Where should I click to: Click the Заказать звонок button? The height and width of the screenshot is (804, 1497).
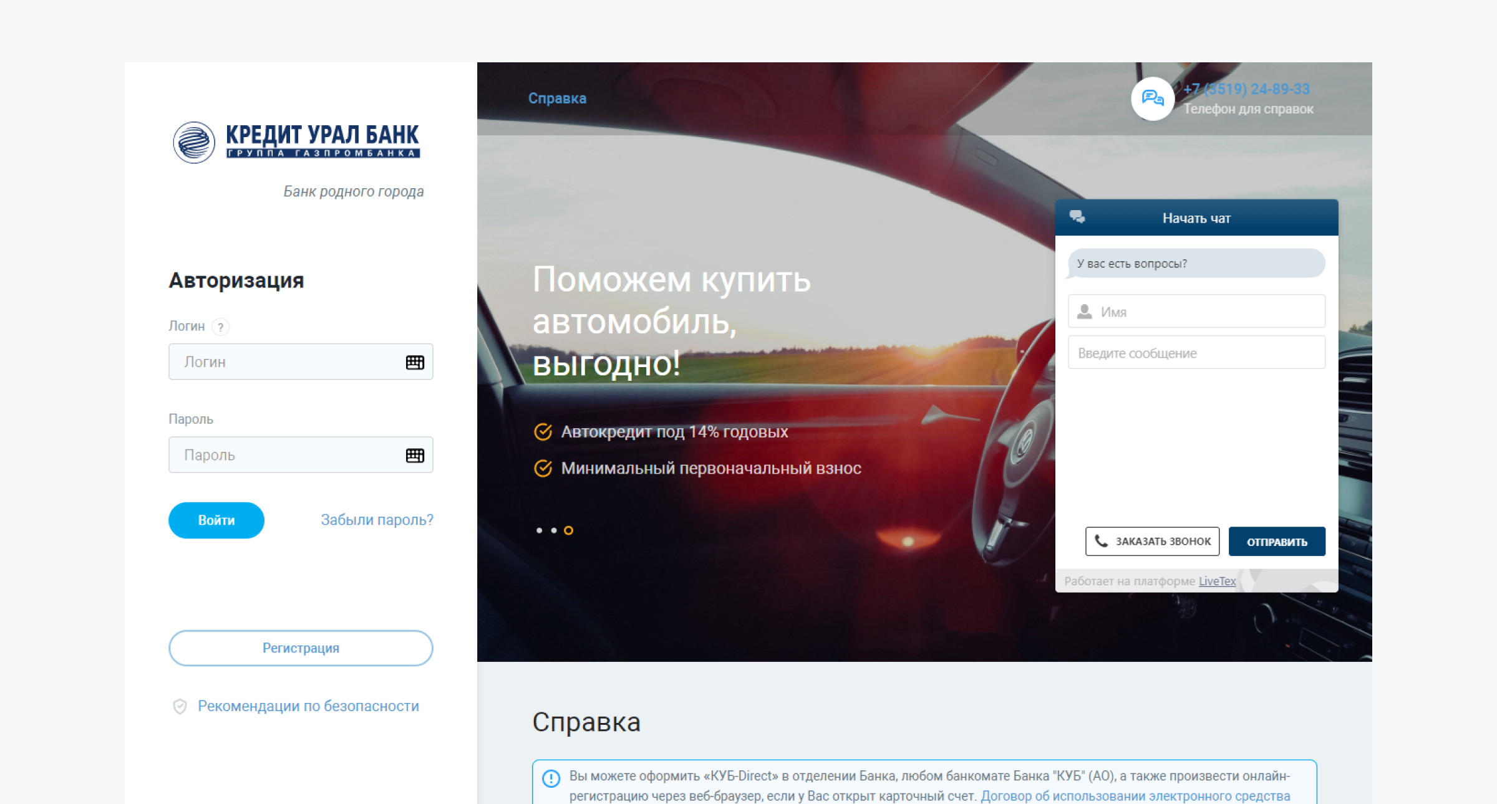tap(1152, 541)
